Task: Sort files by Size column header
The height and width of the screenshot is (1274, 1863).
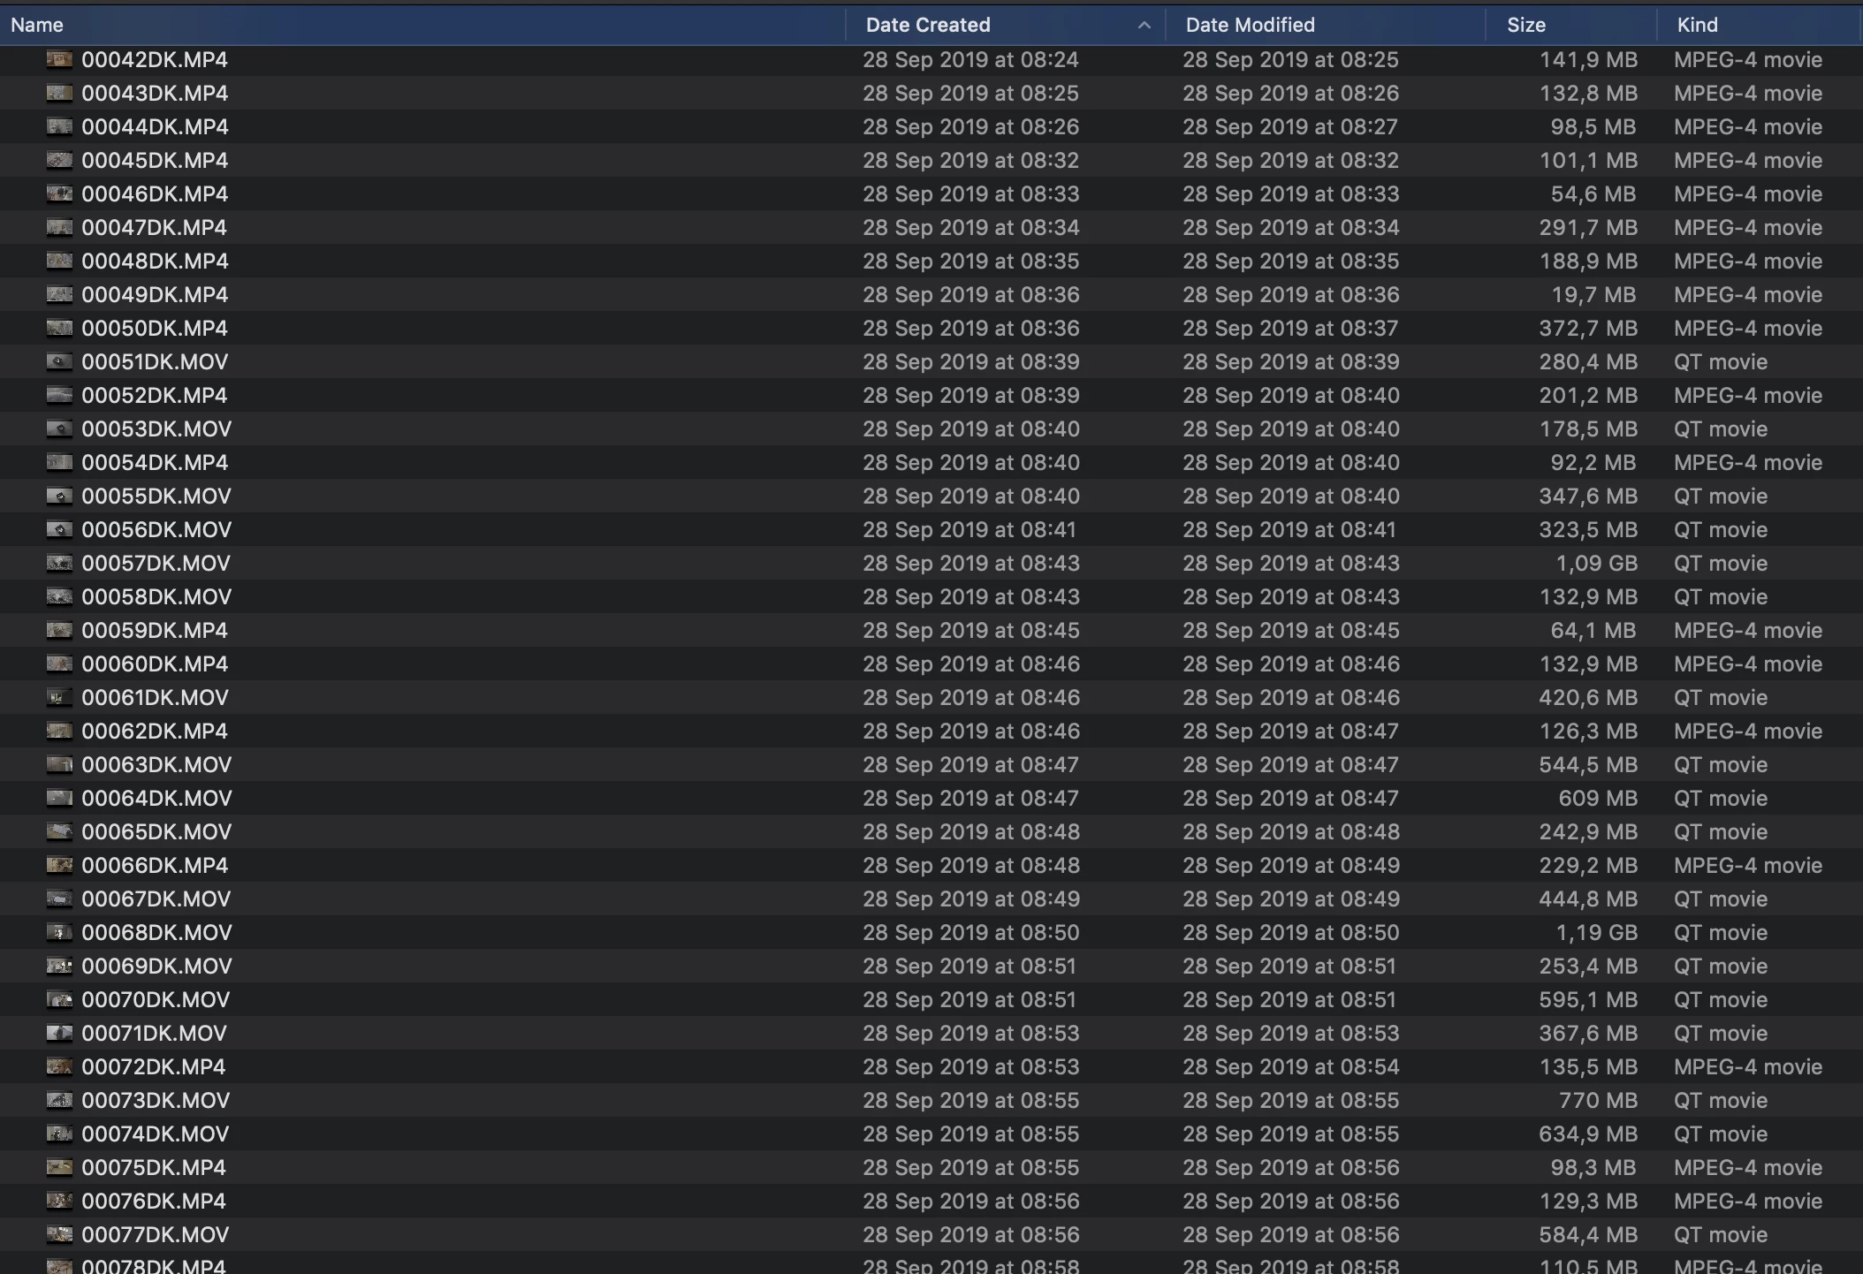Action: 1525,25
